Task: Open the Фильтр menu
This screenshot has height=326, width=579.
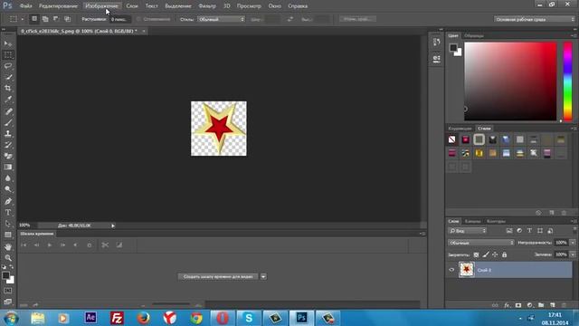Action: 207,6
